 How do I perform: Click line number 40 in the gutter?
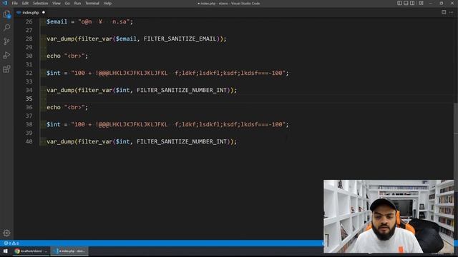pyautogui.click(x=29, y=141)
